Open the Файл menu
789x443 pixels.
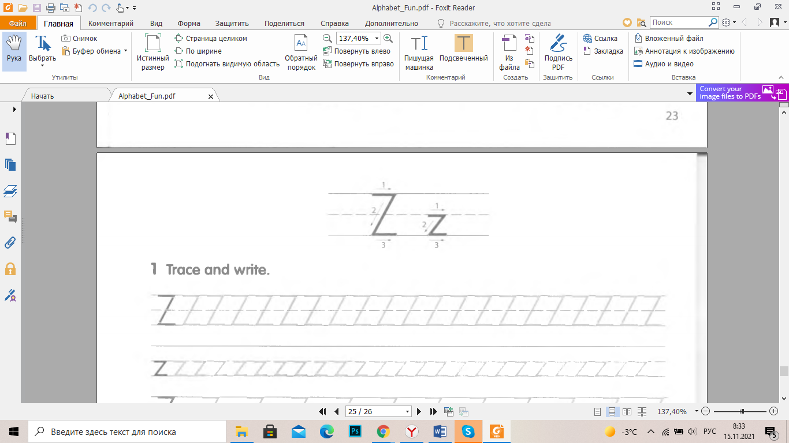18,24
